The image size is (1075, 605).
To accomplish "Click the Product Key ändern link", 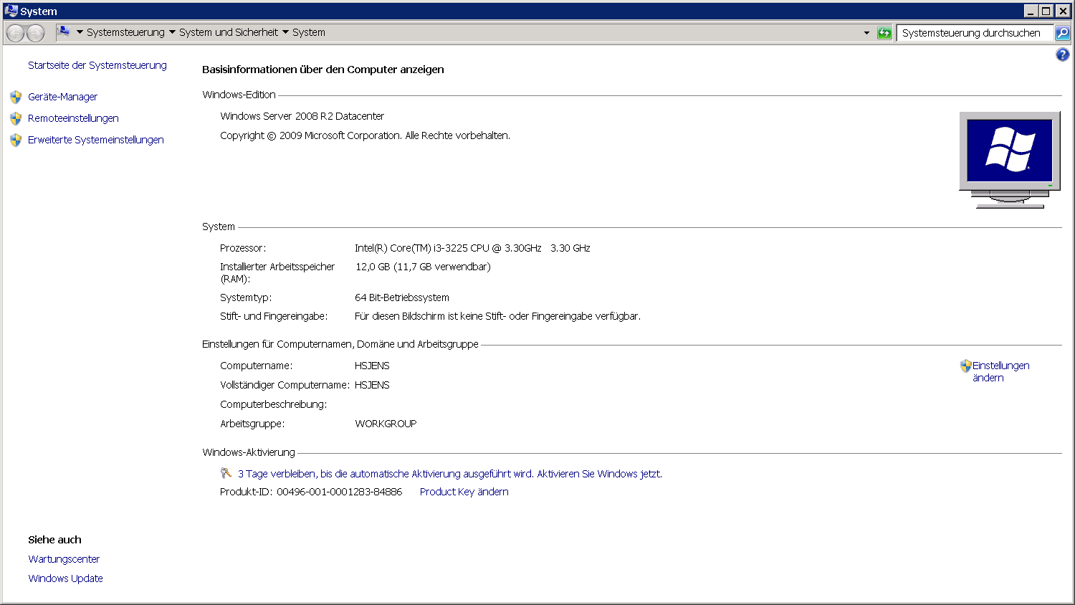I will 464,492.
